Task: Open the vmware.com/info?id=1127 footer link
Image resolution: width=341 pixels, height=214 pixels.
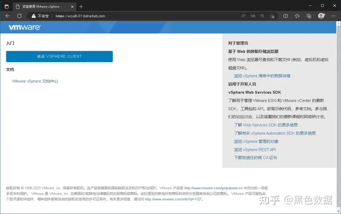Action: tap(173, 199)
